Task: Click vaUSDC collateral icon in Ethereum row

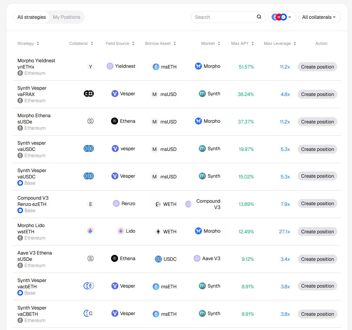Action: 89,148
